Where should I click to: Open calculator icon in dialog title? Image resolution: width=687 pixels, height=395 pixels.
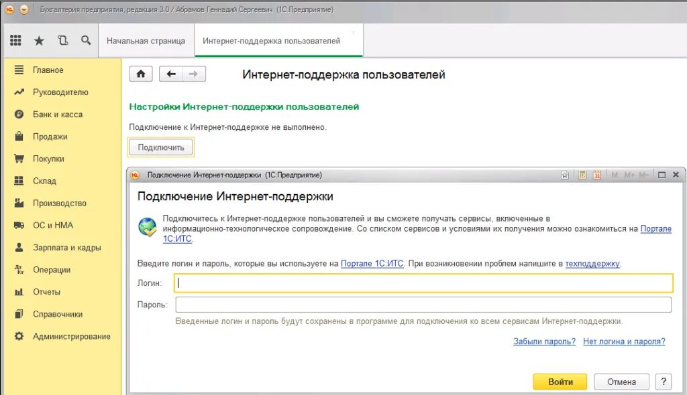point(582,175)
